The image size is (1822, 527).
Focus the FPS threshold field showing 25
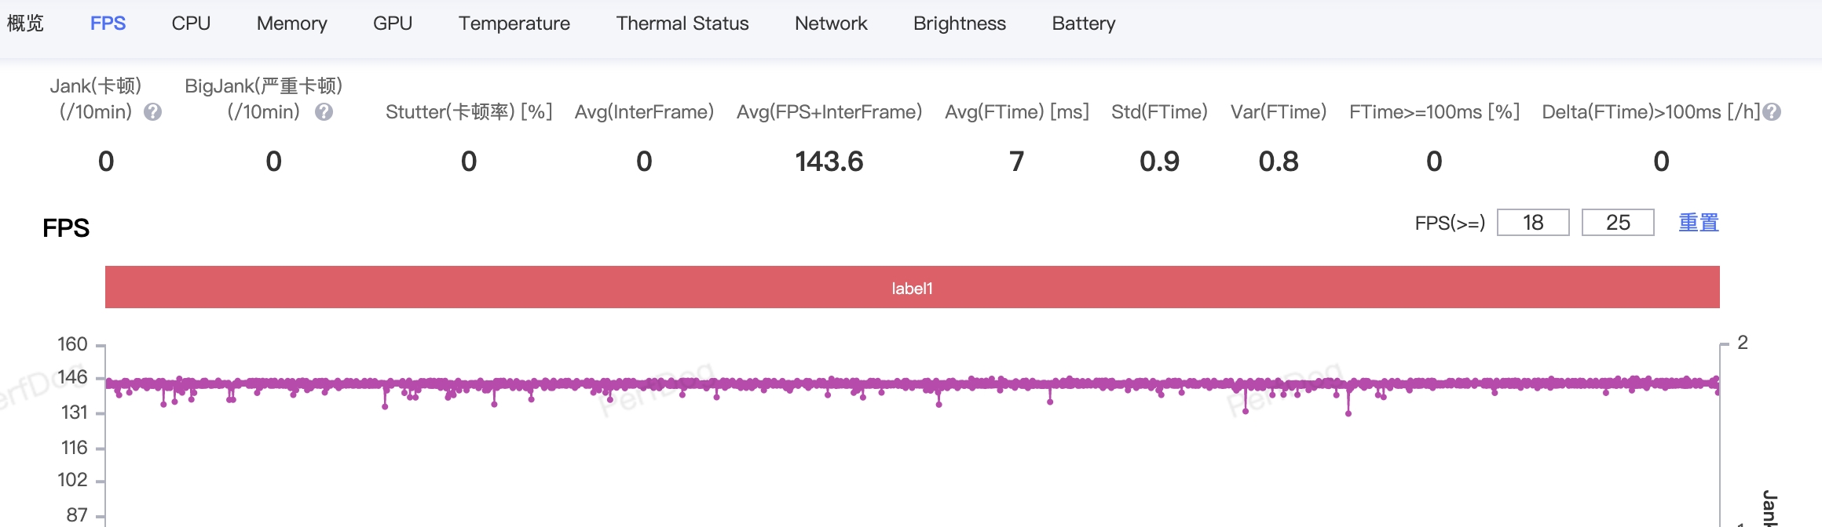click(1618, 223)
